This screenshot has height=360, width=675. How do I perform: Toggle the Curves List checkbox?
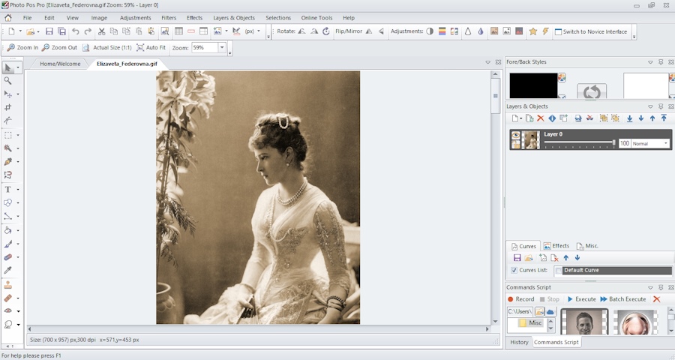(x=514, y=270)
